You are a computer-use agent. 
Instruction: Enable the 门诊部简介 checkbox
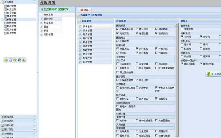(117, 63)
